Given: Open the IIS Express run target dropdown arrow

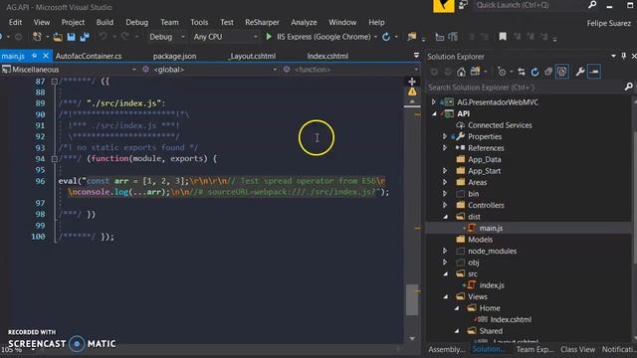Looking at the screenshot, I should click(x=376, y=37).
